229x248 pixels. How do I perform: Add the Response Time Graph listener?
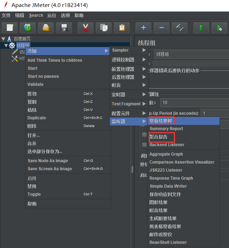tap(183, 178)
